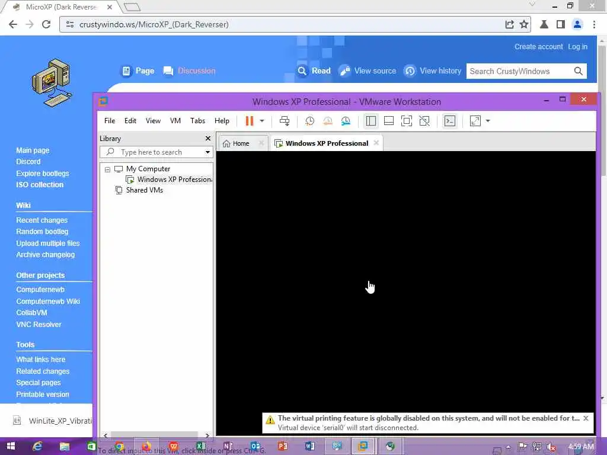The image size is (607, 455).
Task: Launch Internet Explorer from the taskbar
Action: pyautogui.click(x=37, y=446)
